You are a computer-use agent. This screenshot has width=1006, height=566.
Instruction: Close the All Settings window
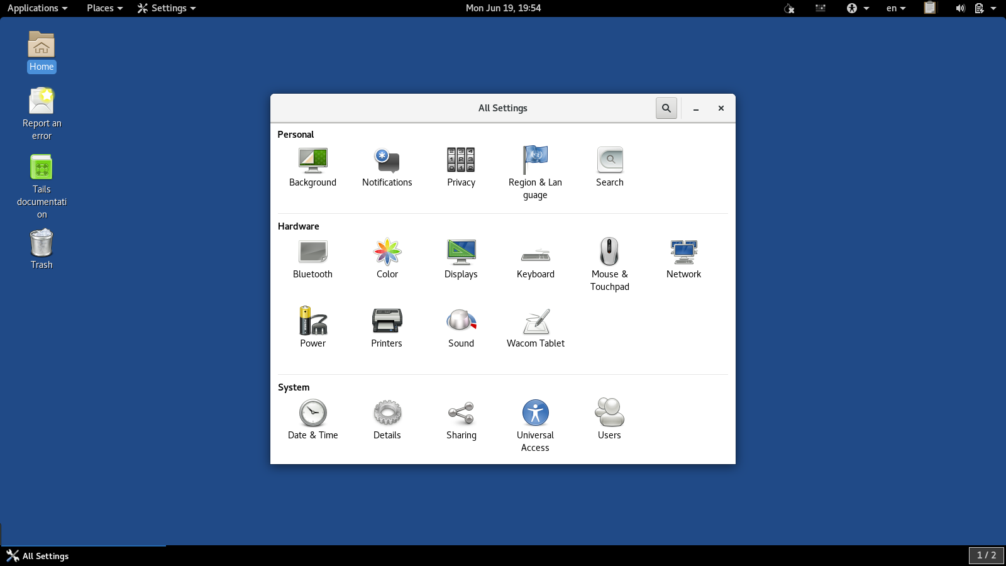pos(721,108)
